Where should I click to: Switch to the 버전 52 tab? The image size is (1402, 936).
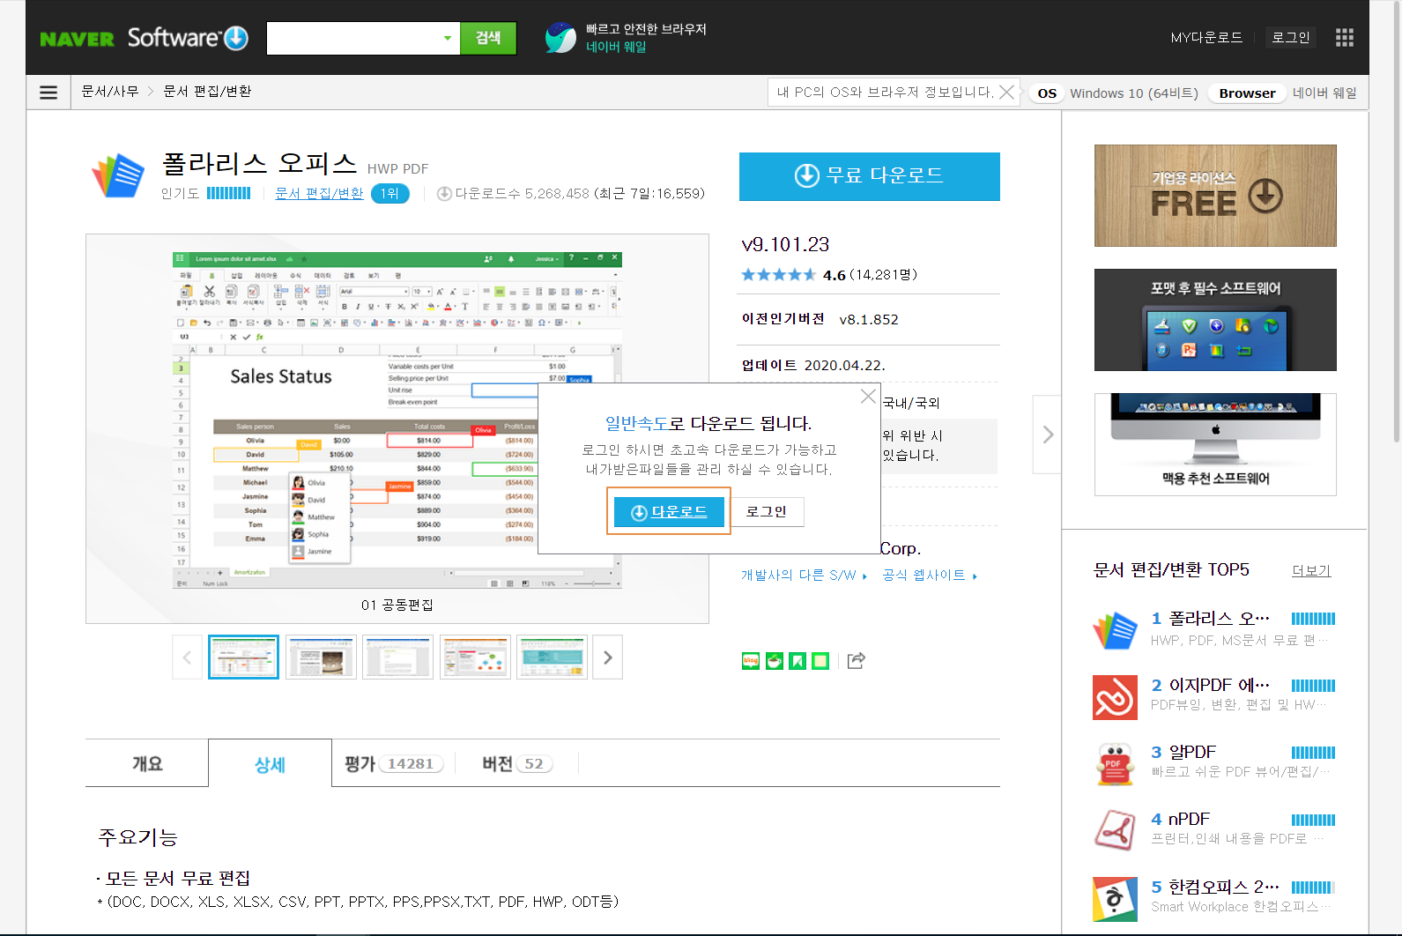click(516, 764)
